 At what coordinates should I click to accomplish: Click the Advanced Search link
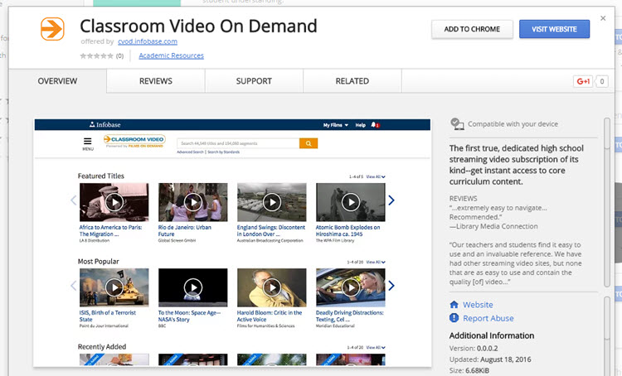190,152
